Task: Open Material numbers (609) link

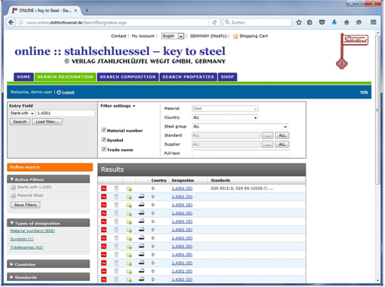Action: point(32,231)
